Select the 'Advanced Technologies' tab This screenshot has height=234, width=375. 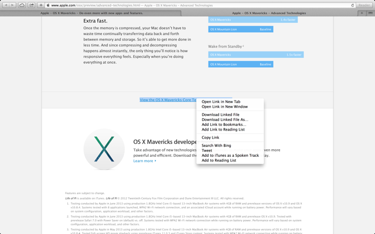coord(269,13)
